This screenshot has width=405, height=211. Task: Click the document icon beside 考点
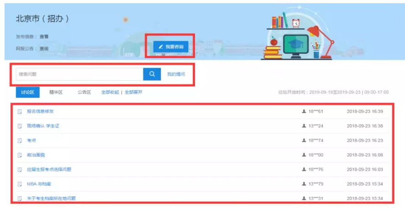[20, 141]
